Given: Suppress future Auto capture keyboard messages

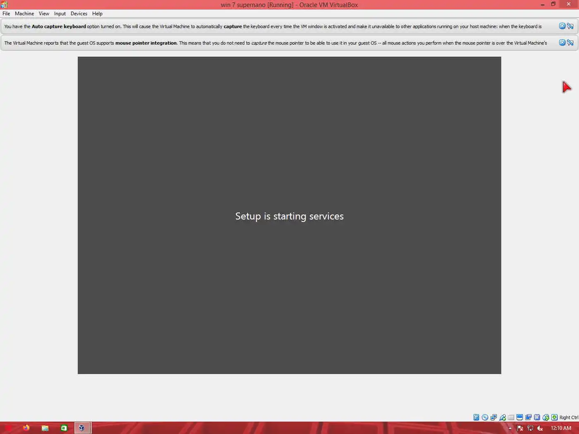Looking at the screenshot, I should (x=570, y=26).
